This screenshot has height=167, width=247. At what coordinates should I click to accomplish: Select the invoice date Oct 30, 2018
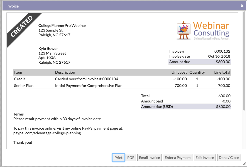219,56
